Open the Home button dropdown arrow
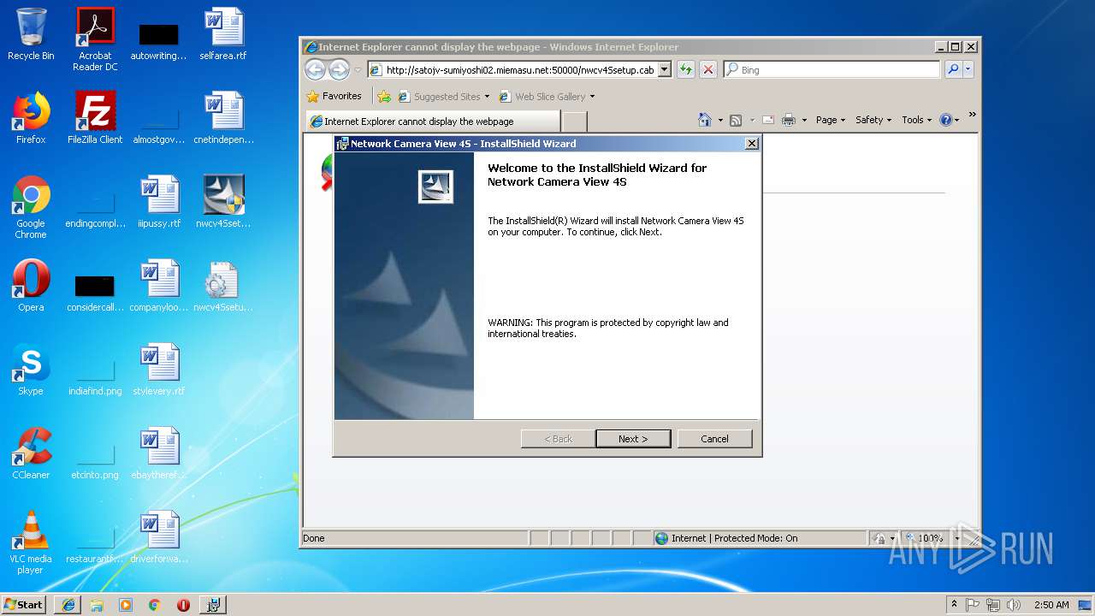1095x616 pixels. pos(720,121)
